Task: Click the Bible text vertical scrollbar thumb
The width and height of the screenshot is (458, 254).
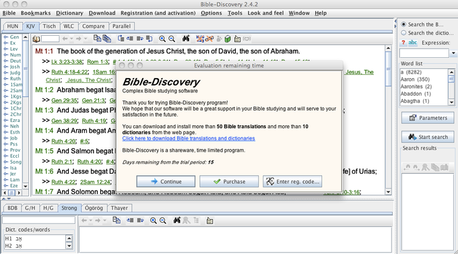Action: point(388,69)
